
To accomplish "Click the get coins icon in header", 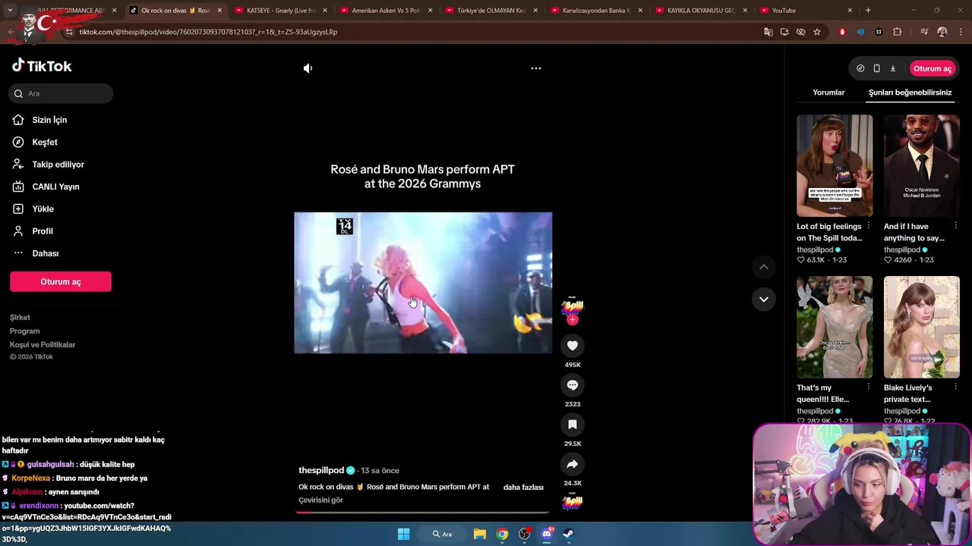I will pyautogui.click(x=860, y=68).
